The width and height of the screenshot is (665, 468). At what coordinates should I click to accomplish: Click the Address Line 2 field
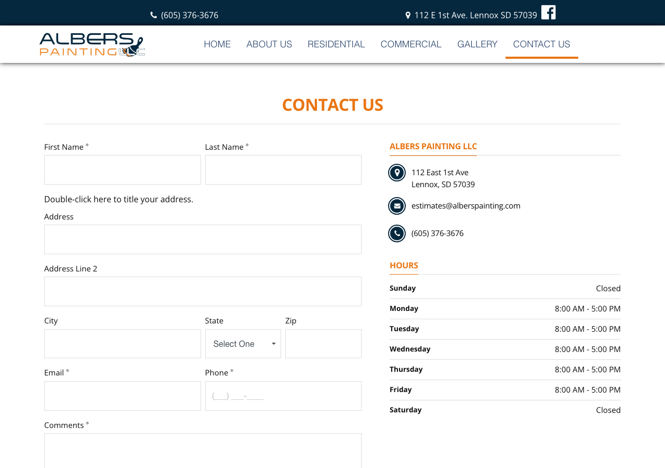pyautogui.click(x=203, y=291)
